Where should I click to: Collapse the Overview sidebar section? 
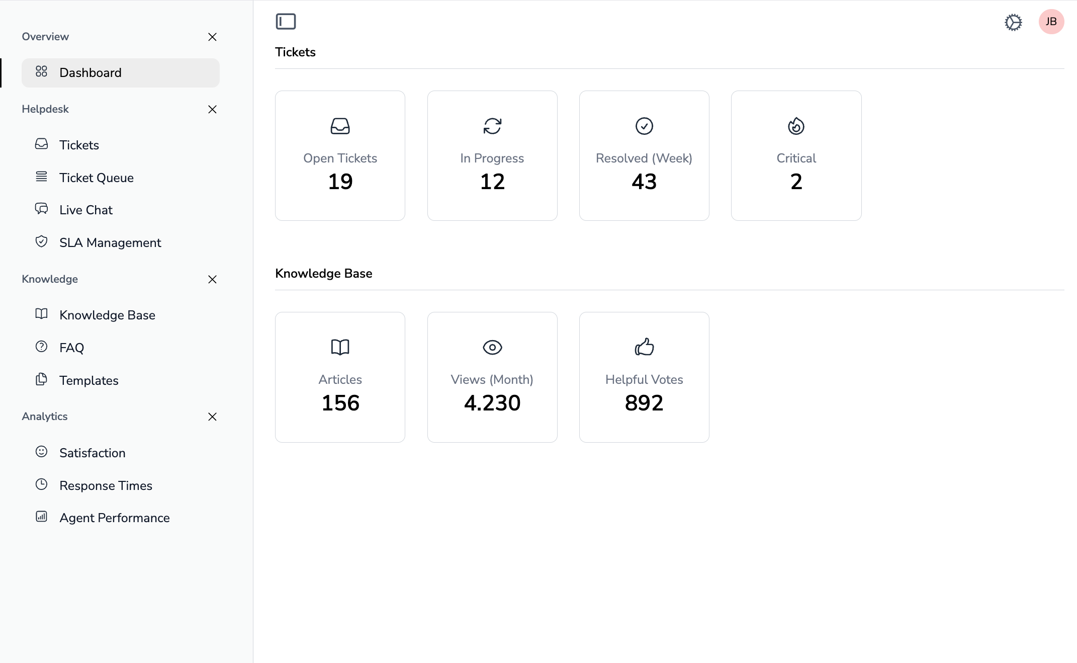(x=212, y=37)
